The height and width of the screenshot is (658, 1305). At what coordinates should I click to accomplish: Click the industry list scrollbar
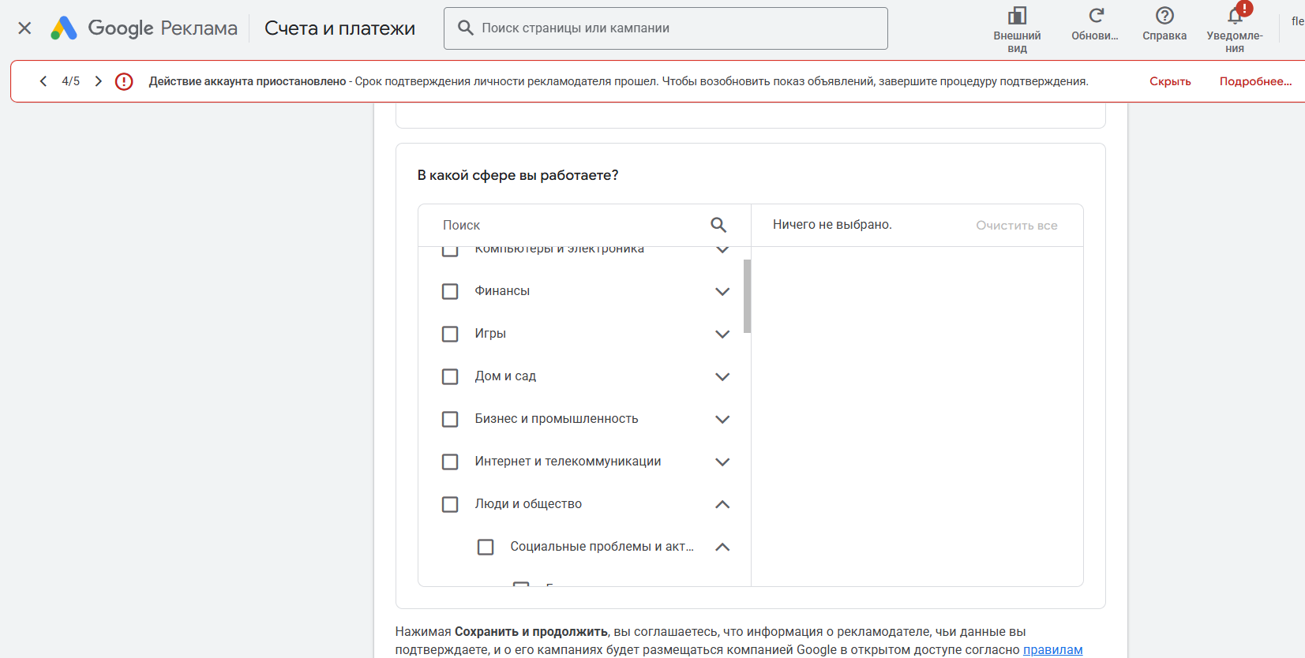click(747, 296)
